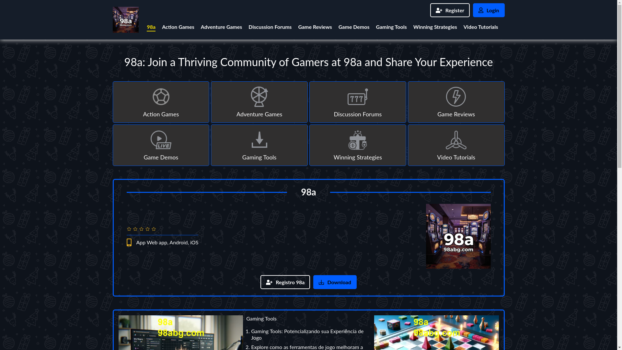Click the ferris wheel Adventure Games icon
The width and height of the screenshot is (622, 350).
pos(259,97)
